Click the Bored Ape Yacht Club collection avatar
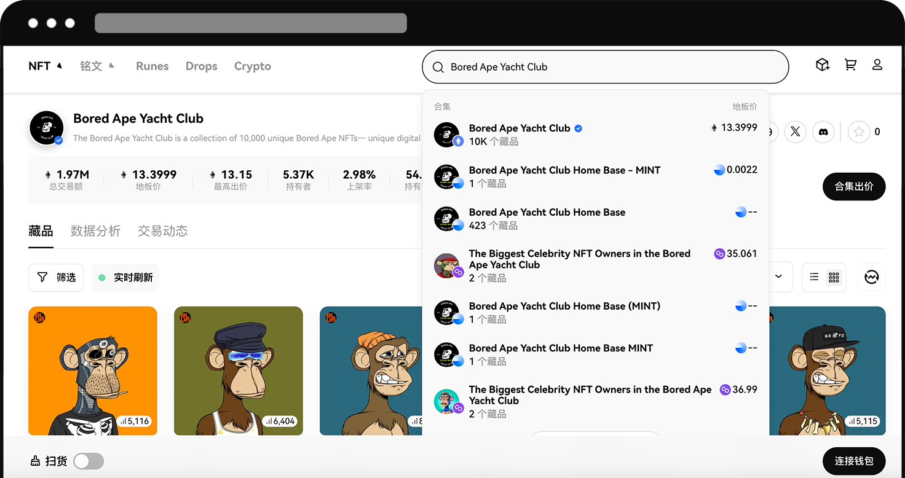905x478 pixels. pyautogui.click(x=47, y=128)
